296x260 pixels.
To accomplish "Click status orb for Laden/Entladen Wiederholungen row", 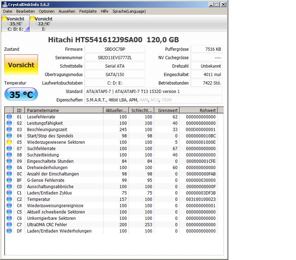I will [x=9, y=231].
